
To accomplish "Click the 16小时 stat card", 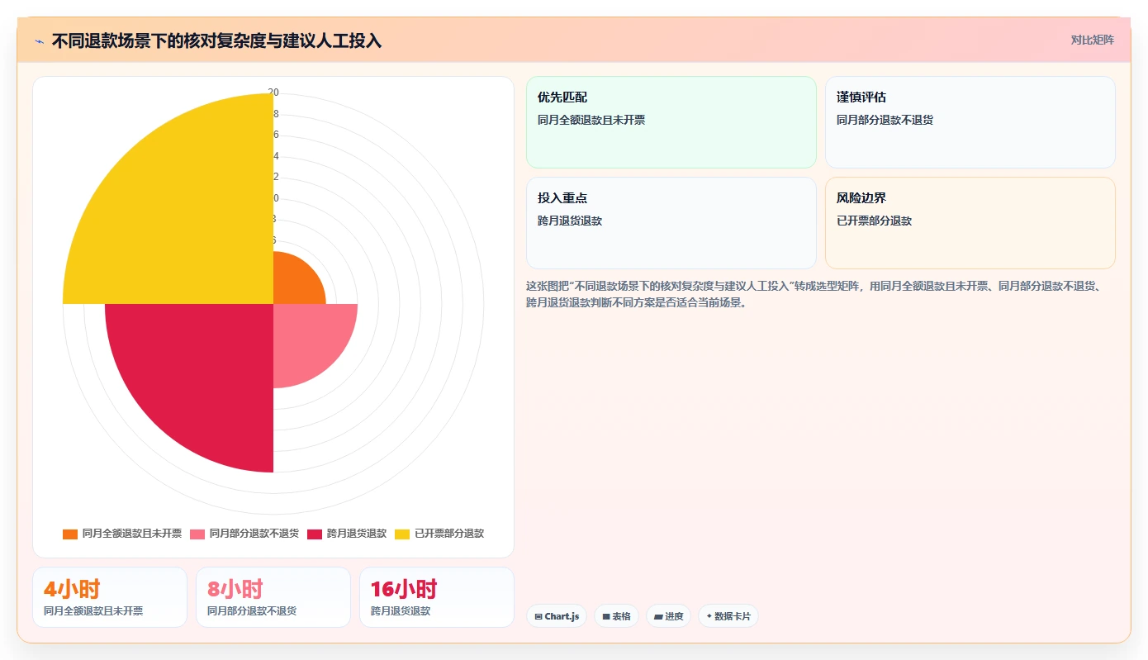I will (x=437, y=597).
